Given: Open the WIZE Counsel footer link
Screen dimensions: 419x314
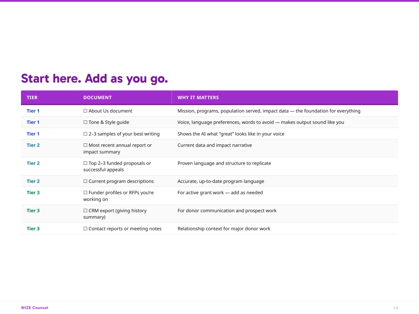Looking at the screenshot, I should [34, 308].
